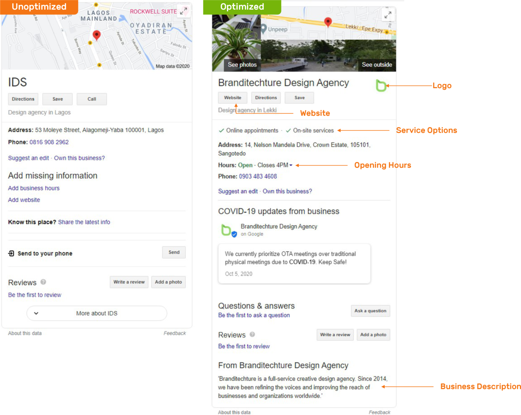Viewport: 521px width, 415px height.
Task: Open the Reviews help icon in Branditechture panel
Action: click(x=252, y=334)
